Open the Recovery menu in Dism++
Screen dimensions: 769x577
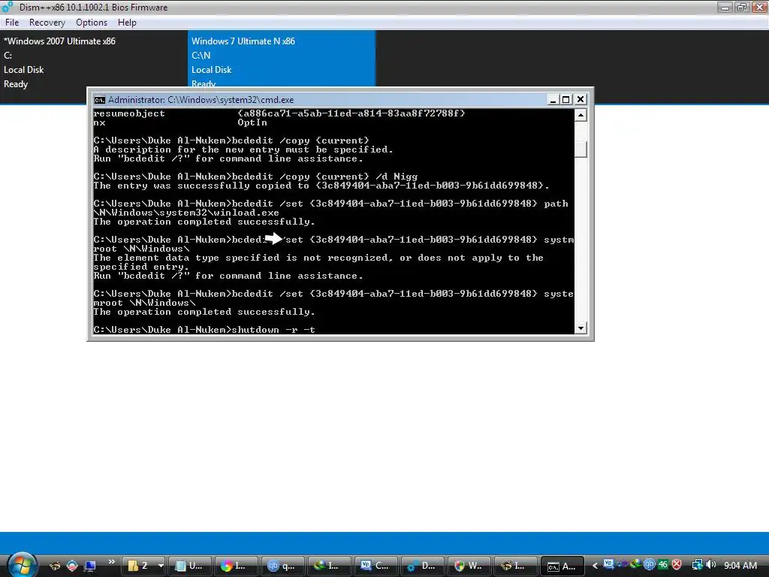coord(47,23)
